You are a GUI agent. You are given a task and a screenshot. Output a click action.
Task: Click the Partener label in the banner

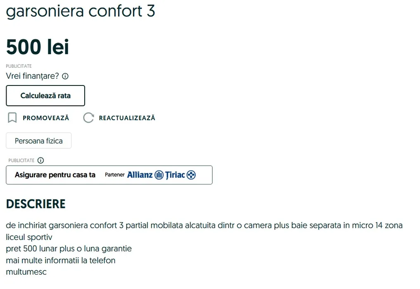(x=115, y=175)
